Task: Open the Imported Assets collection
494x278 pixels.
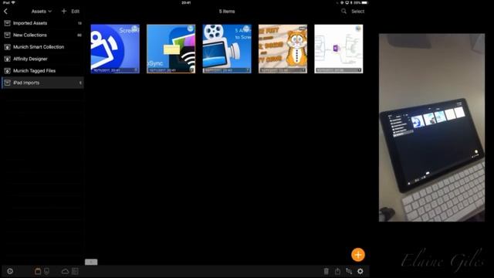Action: click(42, 23)
